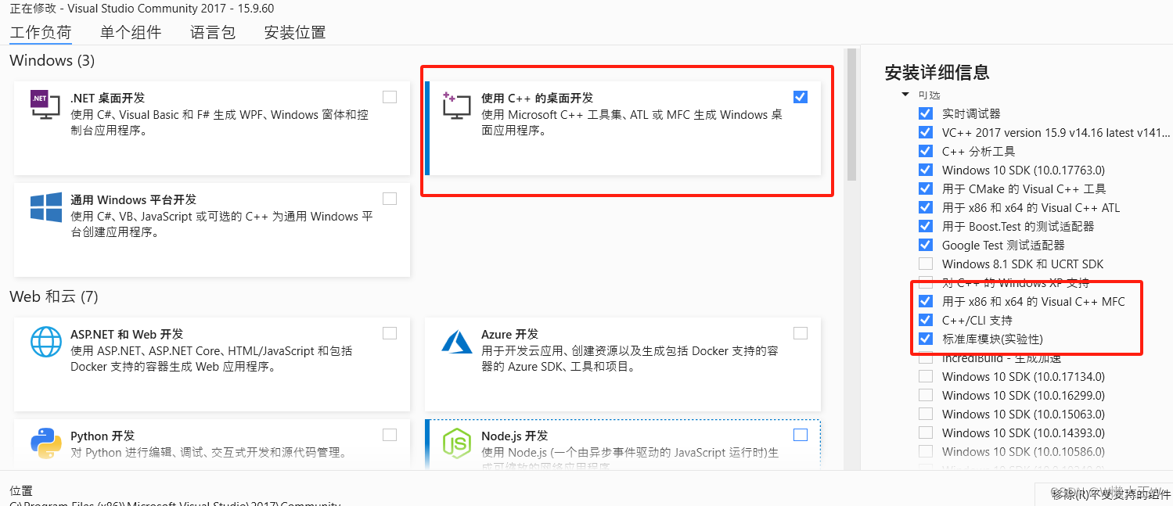This screenshot has width=1173, height=506.
Task: Uncheck Google Test 测试适配器
Action: 926,245
